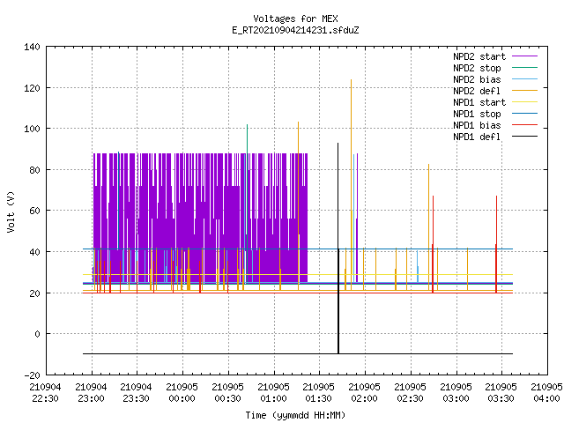Click the red NPD1 bias legend line

coord(525,125)
